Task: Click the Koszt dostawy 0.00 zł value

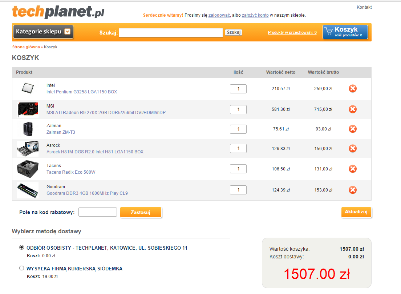Action: tap(356, 257)
